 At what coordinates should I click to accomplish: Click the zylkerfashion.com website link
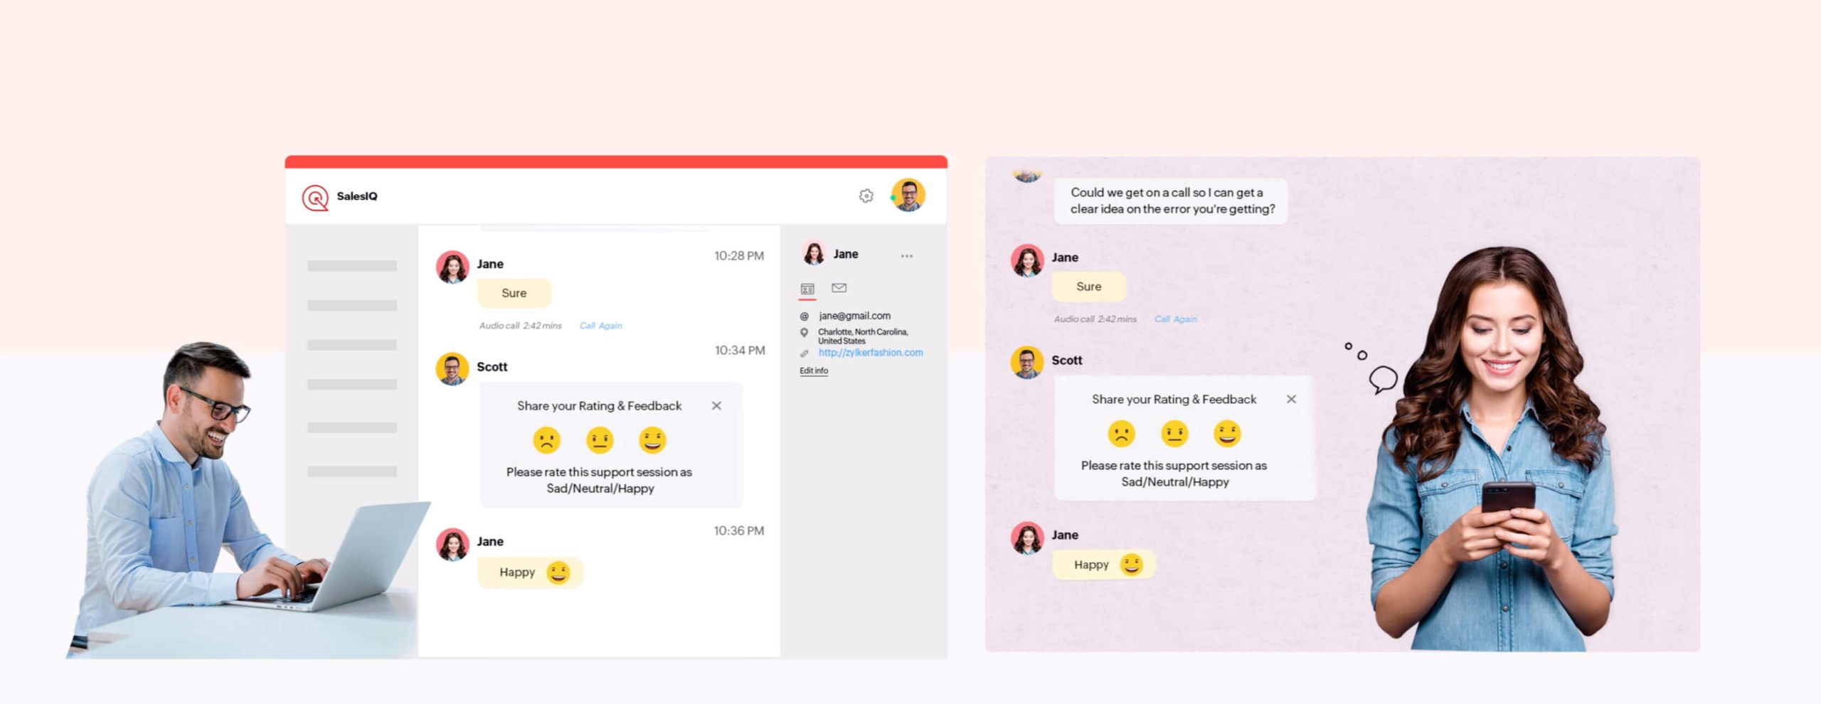(870, 353)
